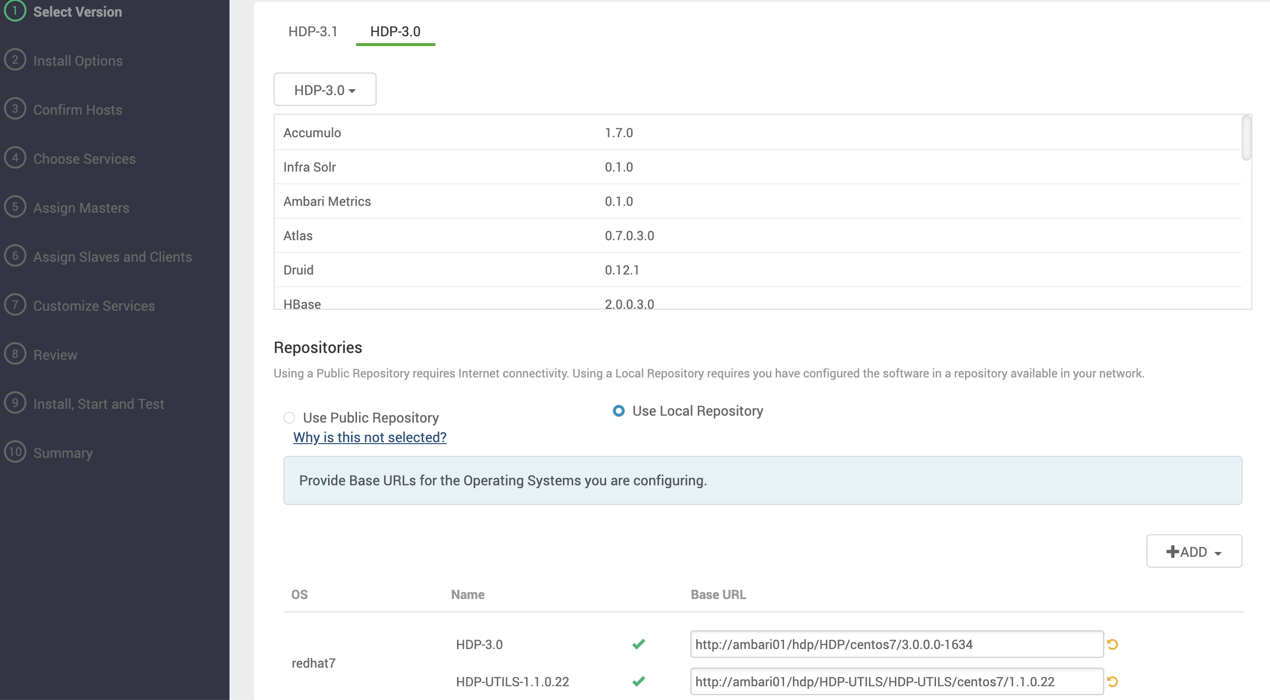Click the undo icon for HDP-UTILS base URL

pyautogui.click(x=1112, y=682)
